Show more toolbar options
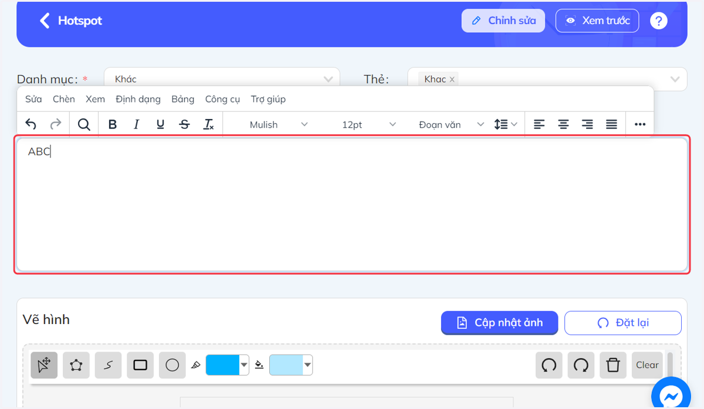This screenshot has width=704, height=409. [640, 124]
